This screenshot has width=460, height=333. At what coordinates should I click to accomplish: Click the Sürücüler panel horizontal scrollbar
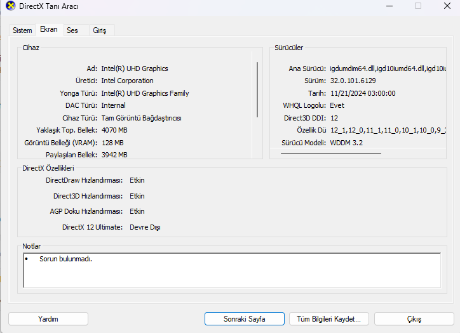click(x=331, y=153)
